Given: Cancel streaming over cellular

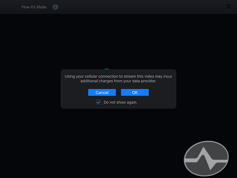Looking at the screenshot, I should coord(102,92).
